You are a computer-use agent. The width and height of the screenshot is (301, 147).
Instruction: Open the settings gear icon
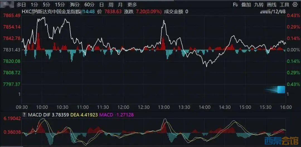(295, 4)
